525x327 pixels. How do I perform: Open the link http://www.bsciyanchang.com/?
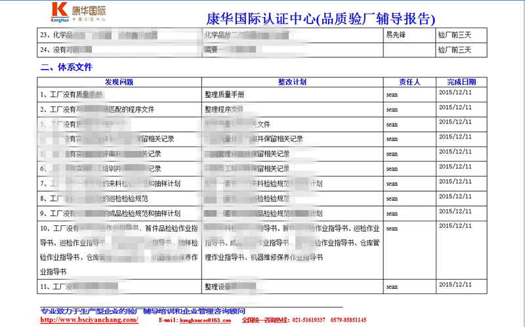89,320
